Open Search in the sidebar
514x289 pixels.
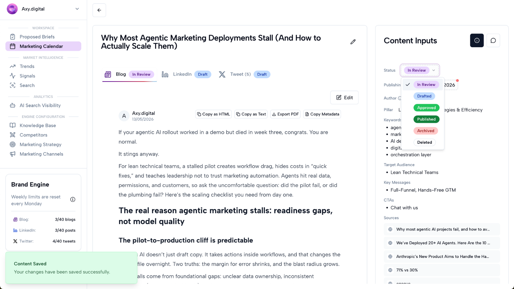[x=43, y=85]
